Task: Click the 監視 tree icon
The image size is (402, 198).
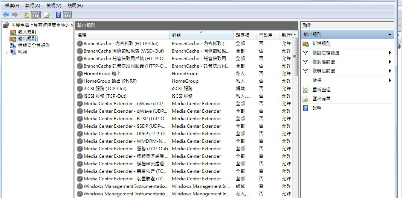Action: 13,52
